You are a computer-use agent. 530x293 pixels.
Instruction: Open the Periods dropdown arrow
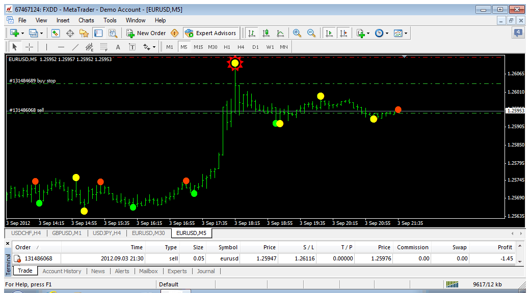(387, 34)
